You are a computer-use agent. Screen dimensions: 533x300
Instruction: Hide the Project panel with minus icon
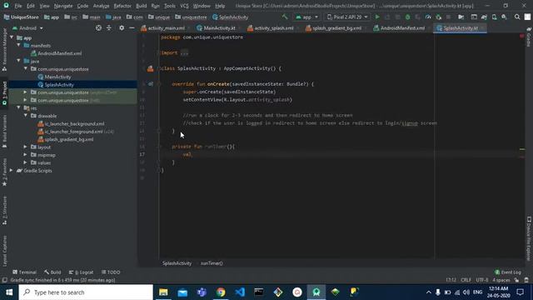(x=132, y=27)
